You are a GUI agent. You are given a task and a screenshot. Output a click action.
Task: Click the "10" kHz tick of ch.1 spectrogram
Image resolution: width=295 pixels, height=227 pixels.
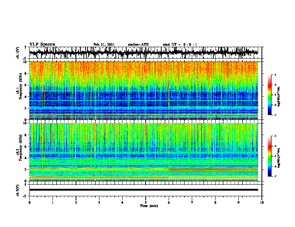(x=25, y=62)
